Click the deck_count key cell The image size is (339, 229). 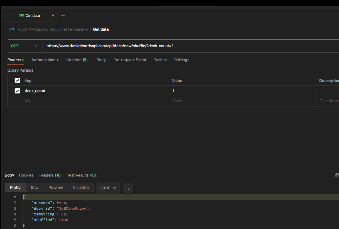95,91
